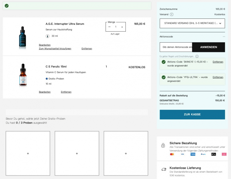Remove the SKINC15 promo code
This screenshot has height=179, width=231.
tap(218, 62)
